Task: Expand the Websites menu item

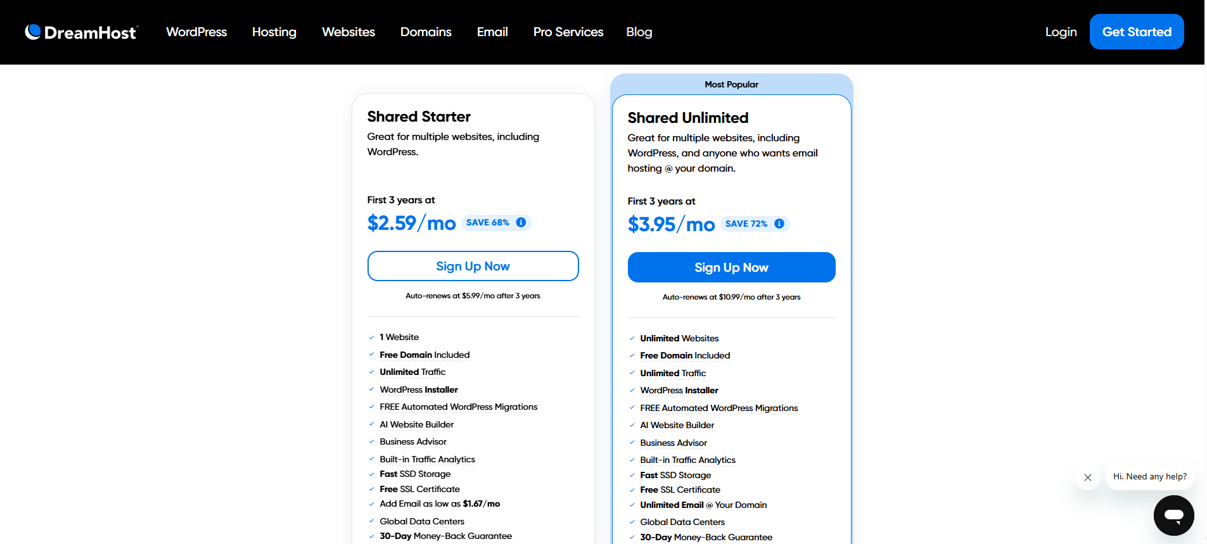Action: coord(348,32)
